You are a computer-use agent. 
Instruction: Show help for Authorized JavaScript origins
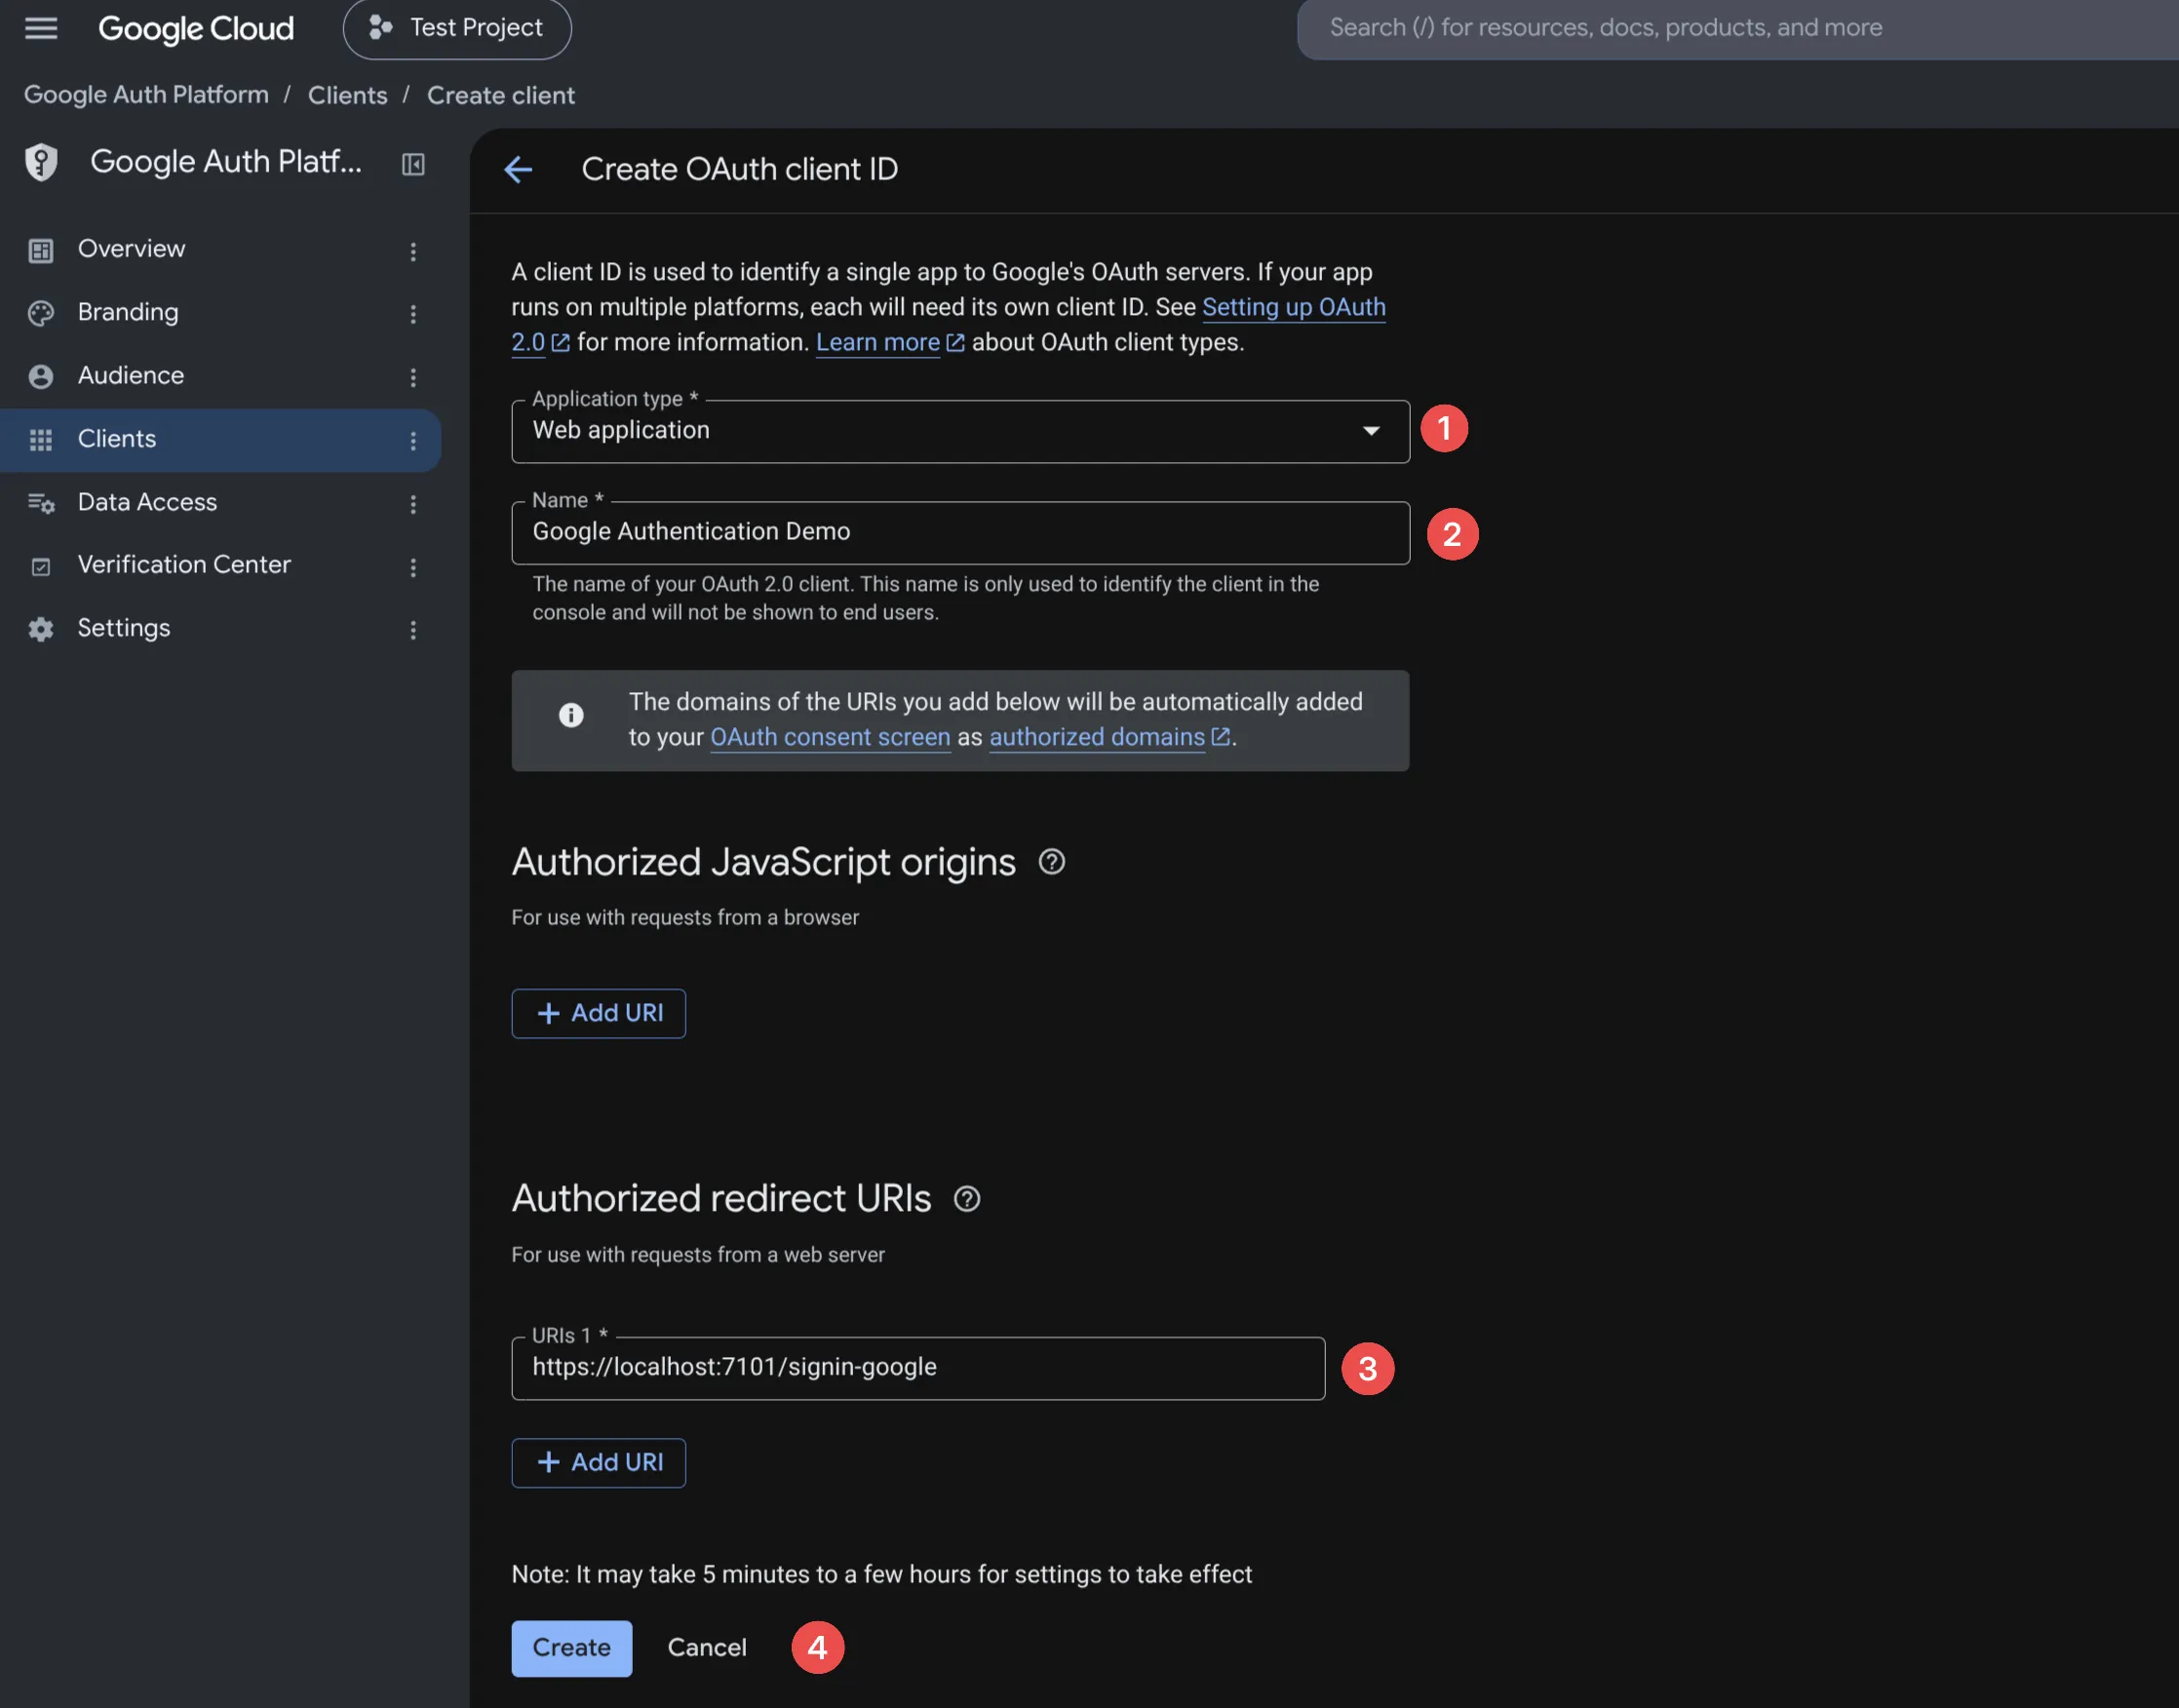click(1051, 861)
